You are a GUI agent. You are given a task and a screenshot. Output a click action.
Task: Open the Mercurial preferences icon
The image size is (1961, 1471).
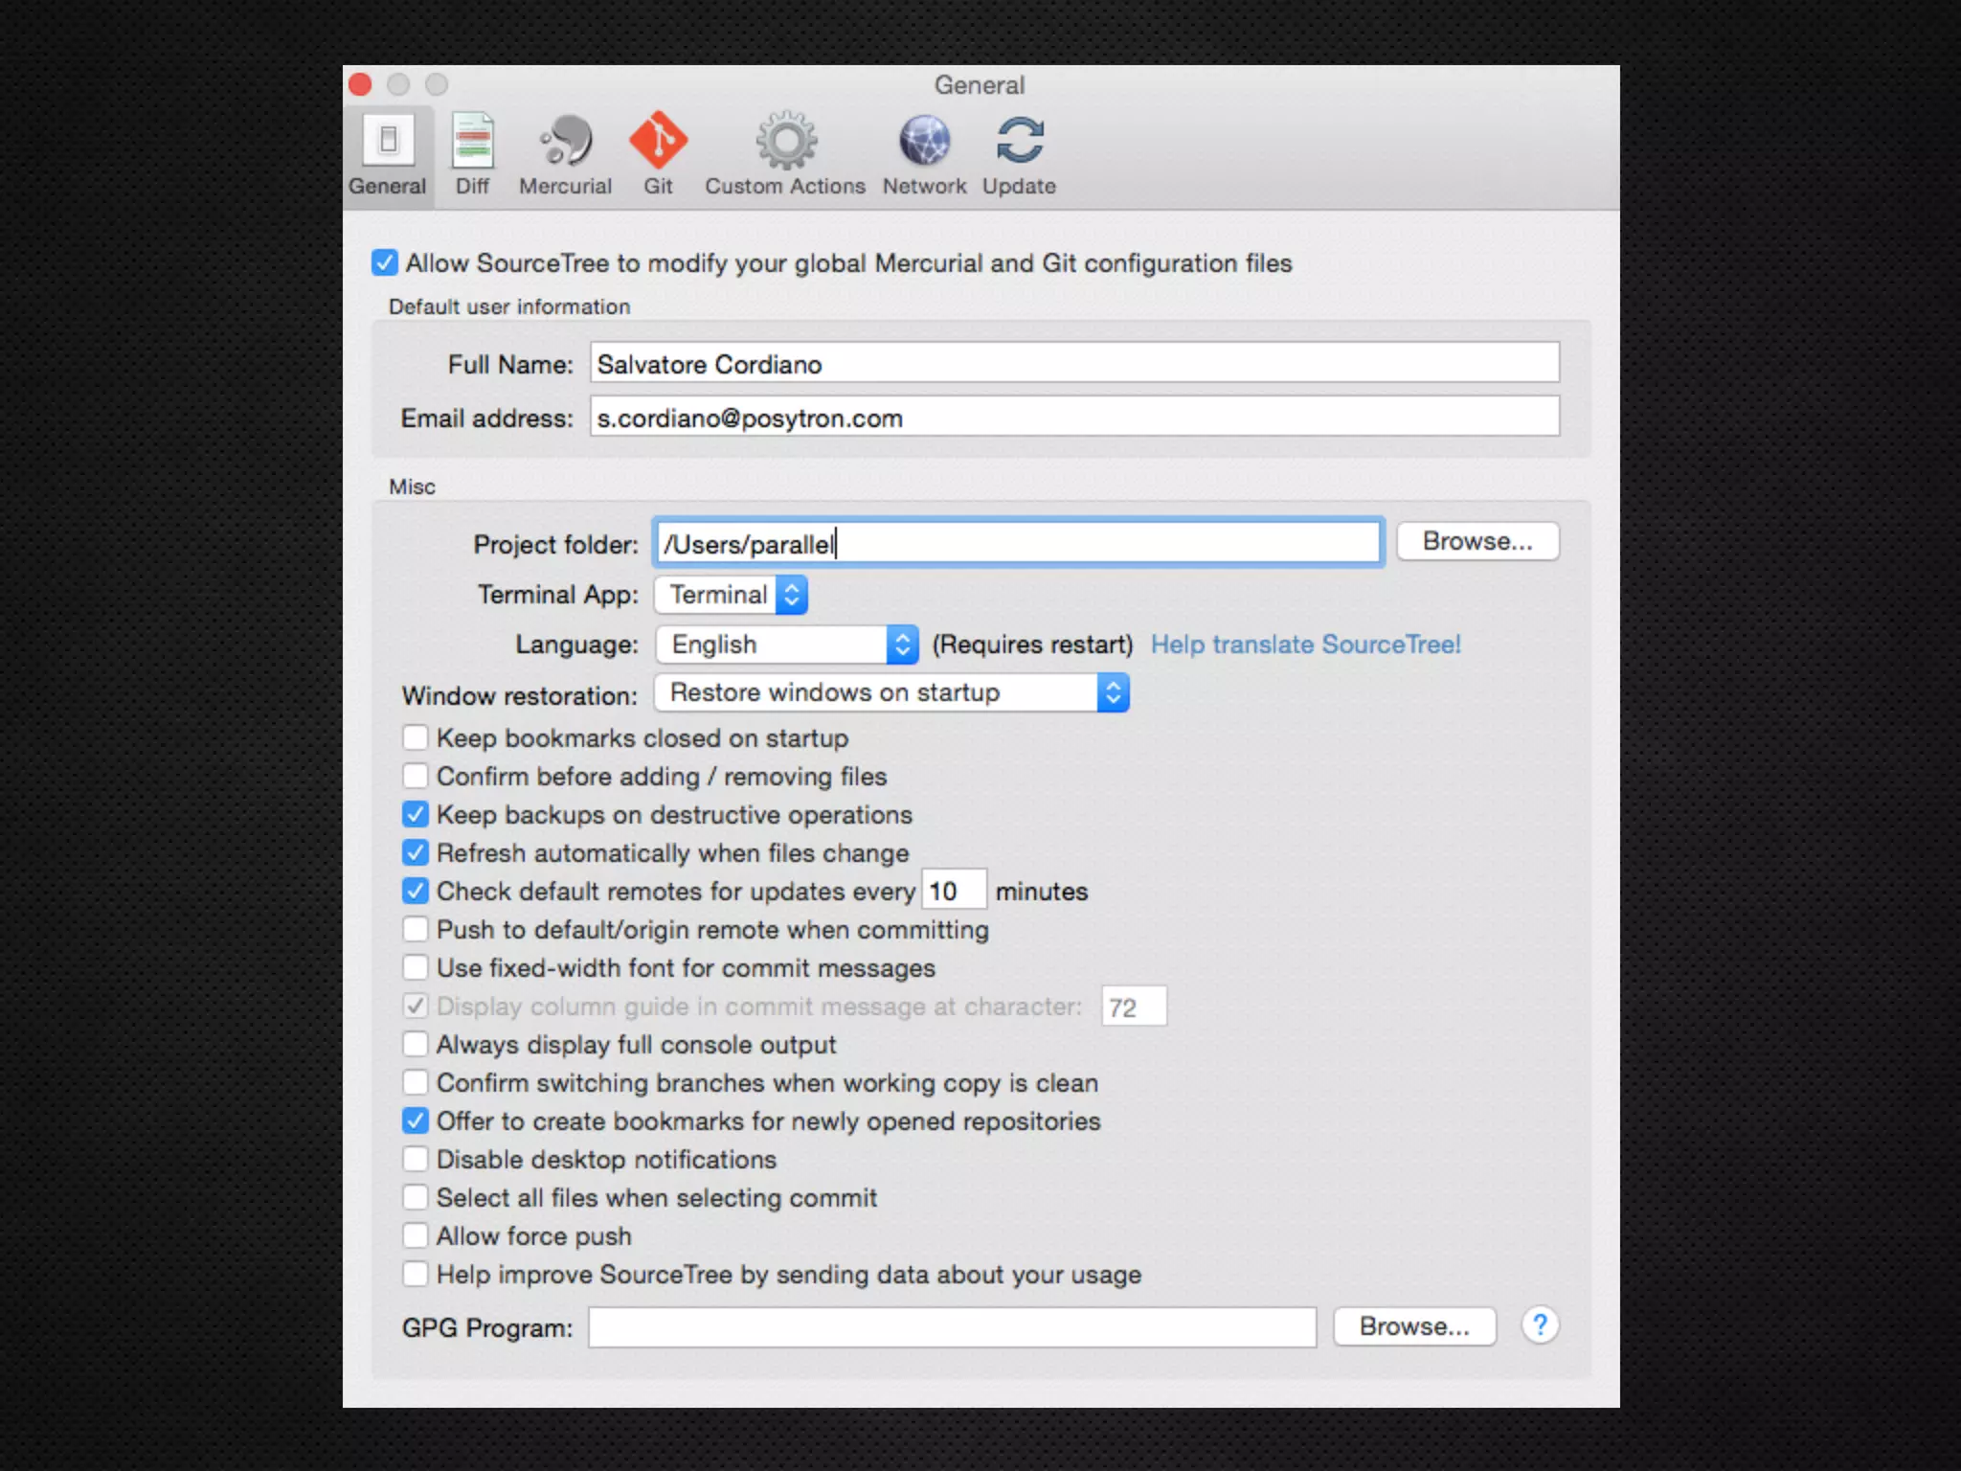[565, 143]
